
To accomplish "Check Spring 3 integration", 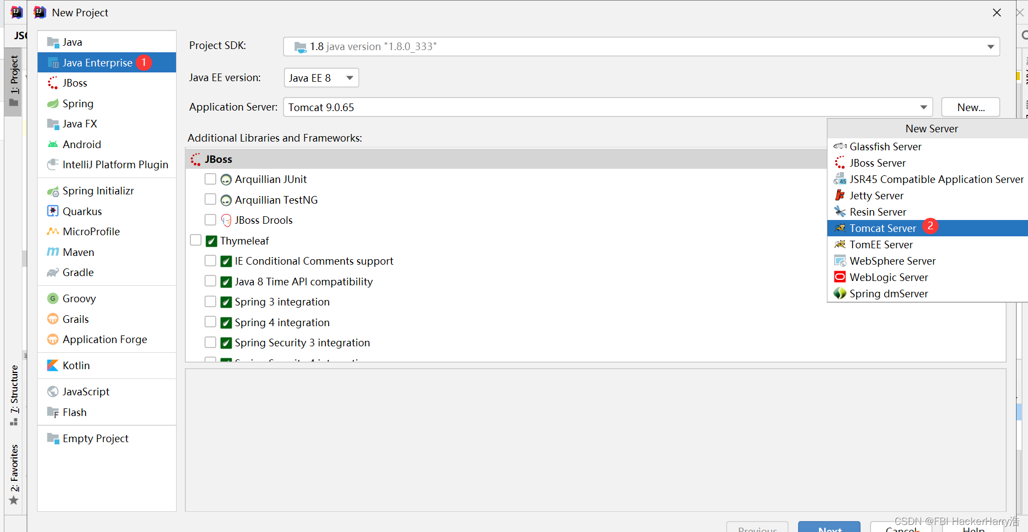I will [210, 301].
